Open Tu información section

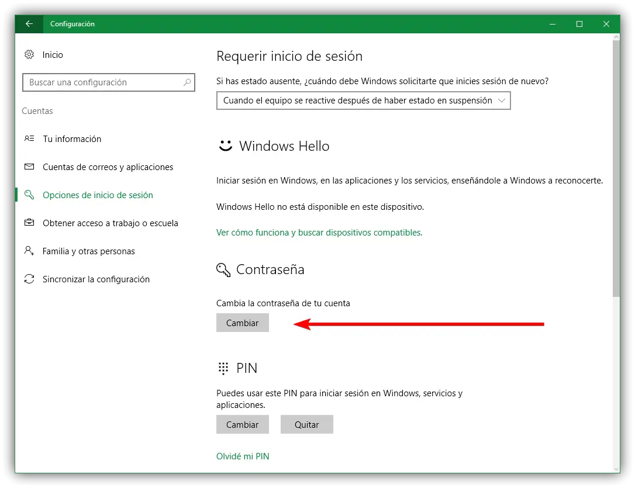tap(72, 139)
